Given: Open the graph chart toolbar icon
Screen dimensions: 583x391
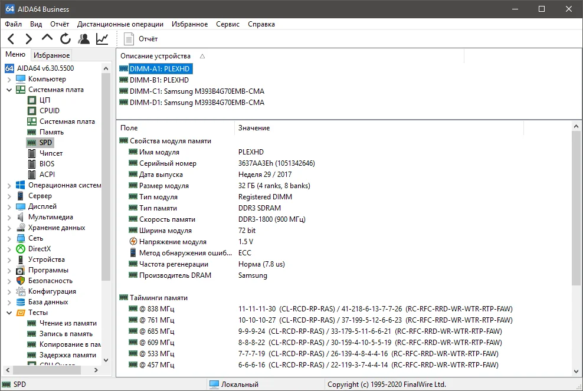Looking at the screenshot, I should coord(102,39).
